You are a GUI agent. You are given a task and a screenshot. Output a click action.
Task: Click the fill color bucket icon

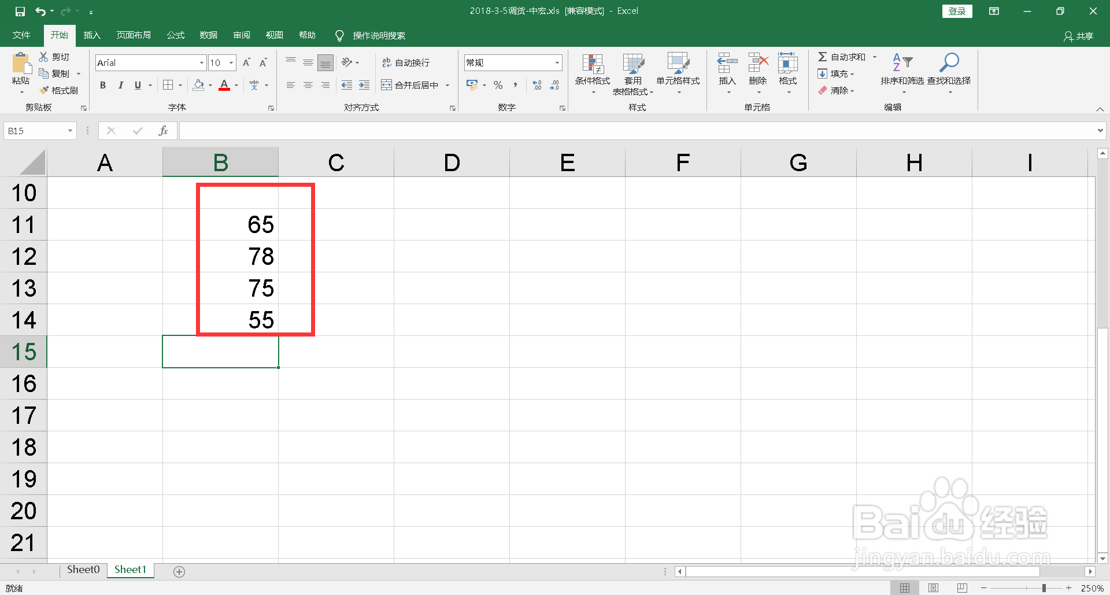coord(199,85)
